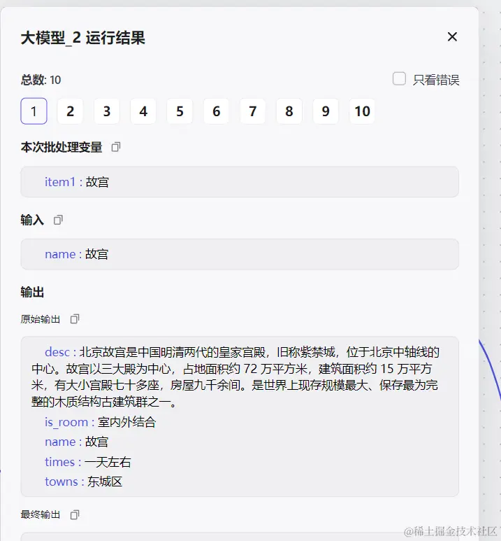Go to result page 8
This screenshot has width=501, height=541.
pos(289,111)
